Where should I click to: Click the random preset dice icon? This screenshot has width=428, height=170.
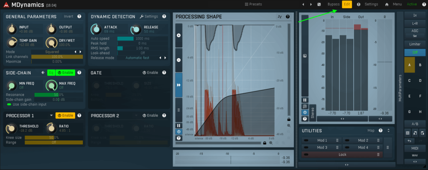319,4
